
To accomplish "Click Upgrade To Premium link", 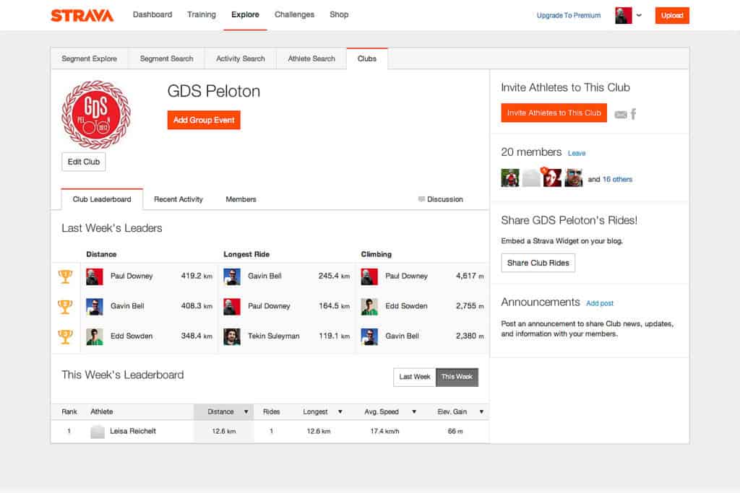I will point(569,16).
